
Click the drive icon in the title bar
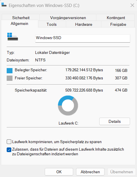(4, 5)
